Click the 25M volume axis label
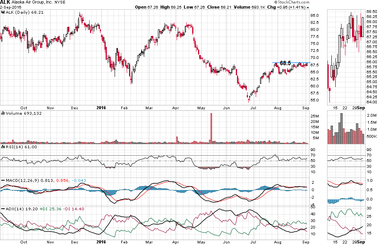The width and height of the screenshot is (377, 245). click(315, 116)
